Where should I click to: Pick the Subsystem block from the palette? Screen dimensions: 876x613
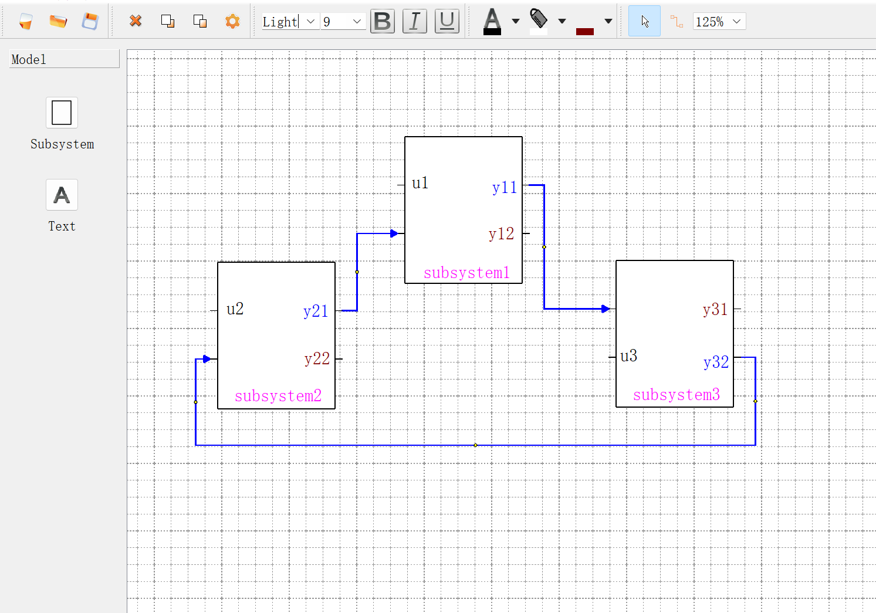[x=62, y=113]
